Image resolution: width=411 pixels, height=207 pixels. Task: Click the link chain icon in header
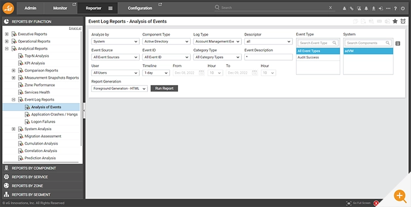click(352, 8)
